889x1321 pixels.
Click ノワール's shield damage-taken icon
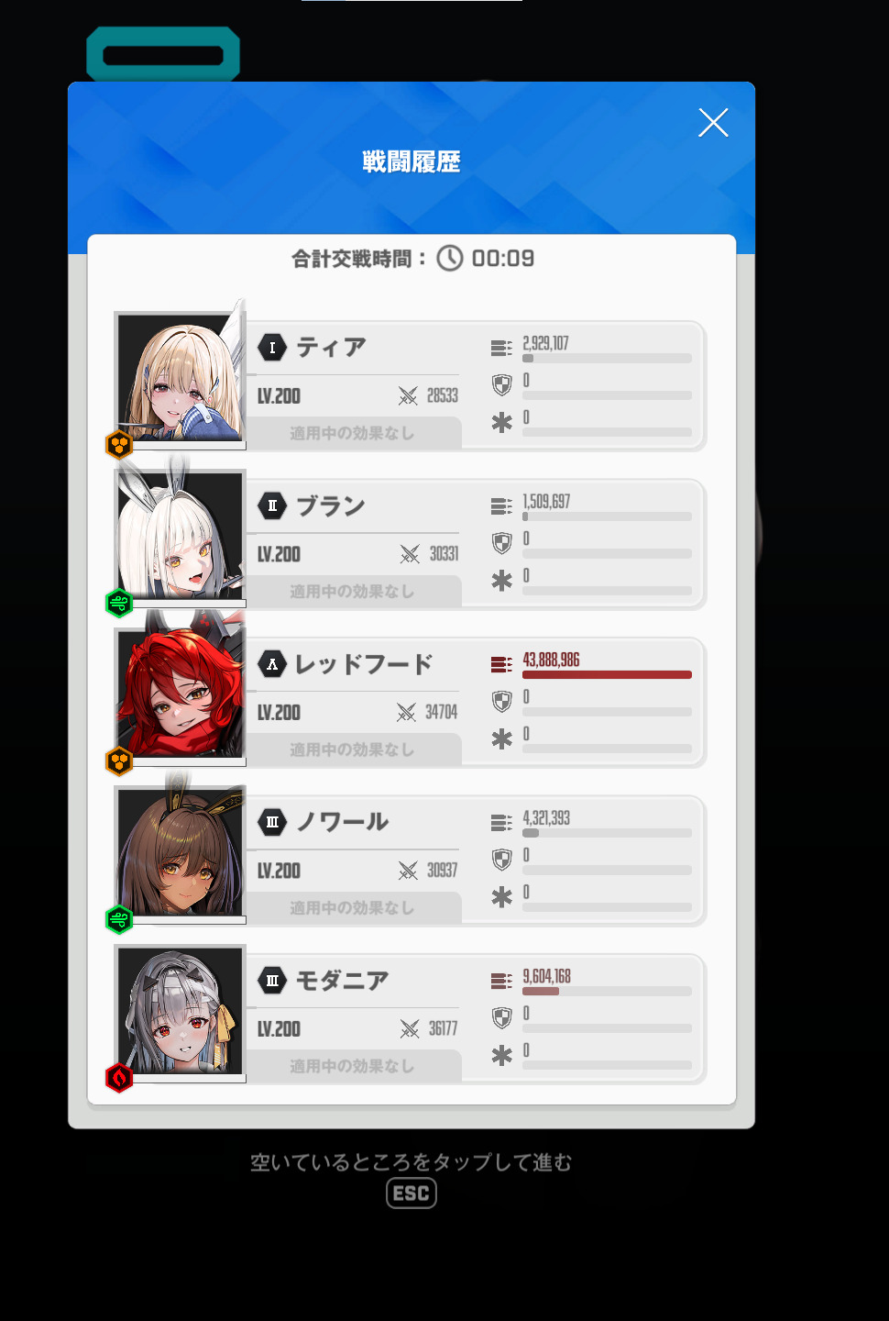point(501,860)
